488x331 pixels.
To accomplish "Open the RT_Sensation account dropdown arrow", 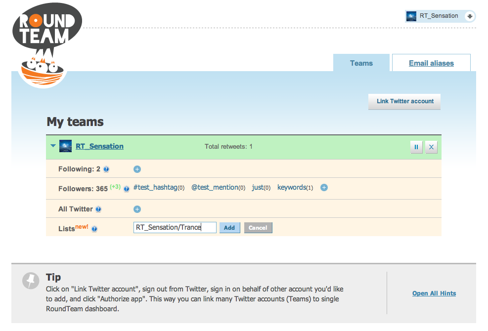I will click(470, 16).
